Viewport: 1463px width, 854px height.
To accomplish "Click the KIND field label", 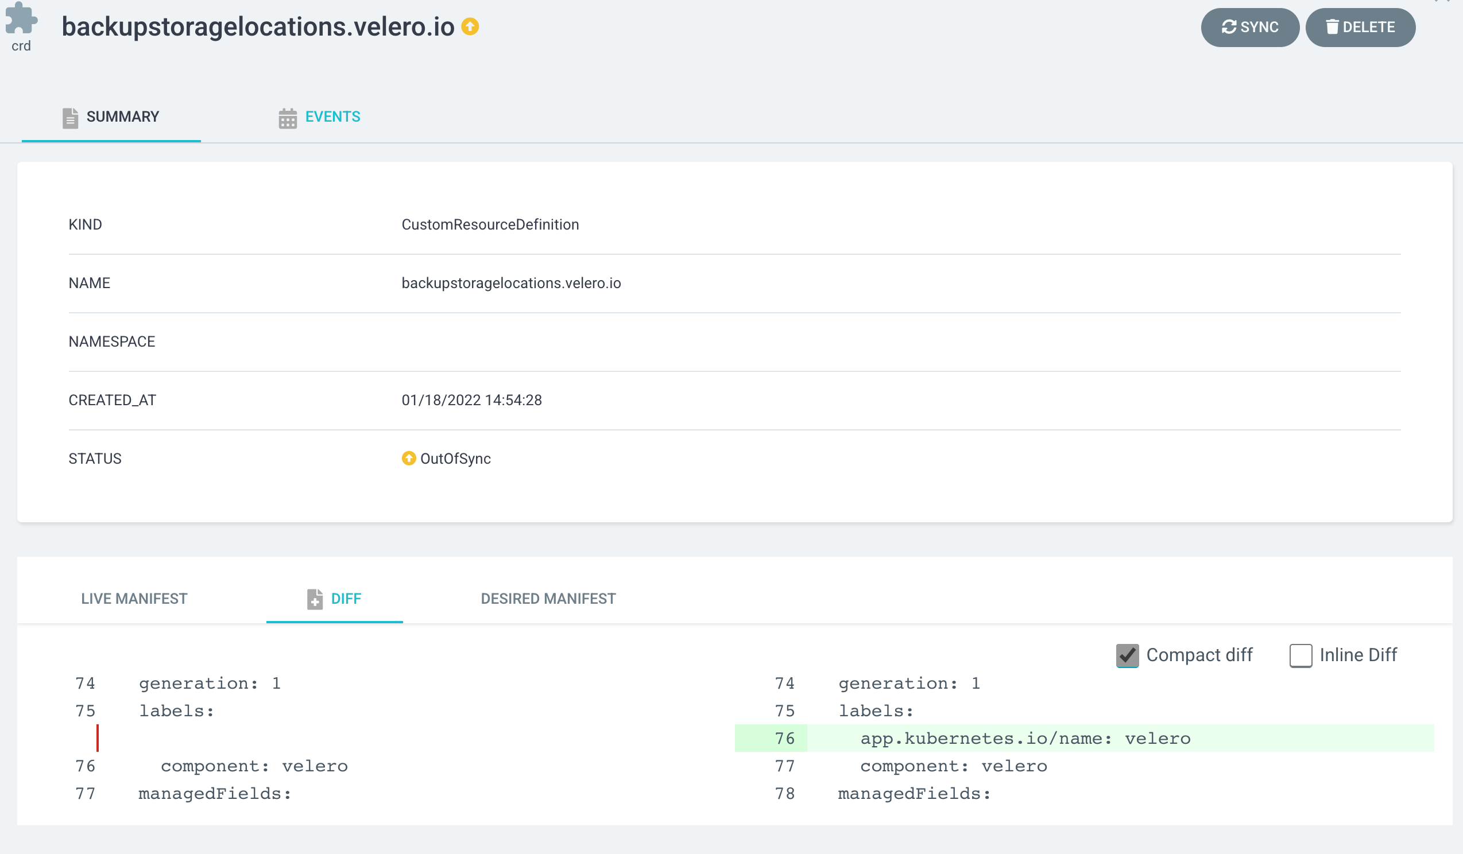I will [x=85, y=224].
